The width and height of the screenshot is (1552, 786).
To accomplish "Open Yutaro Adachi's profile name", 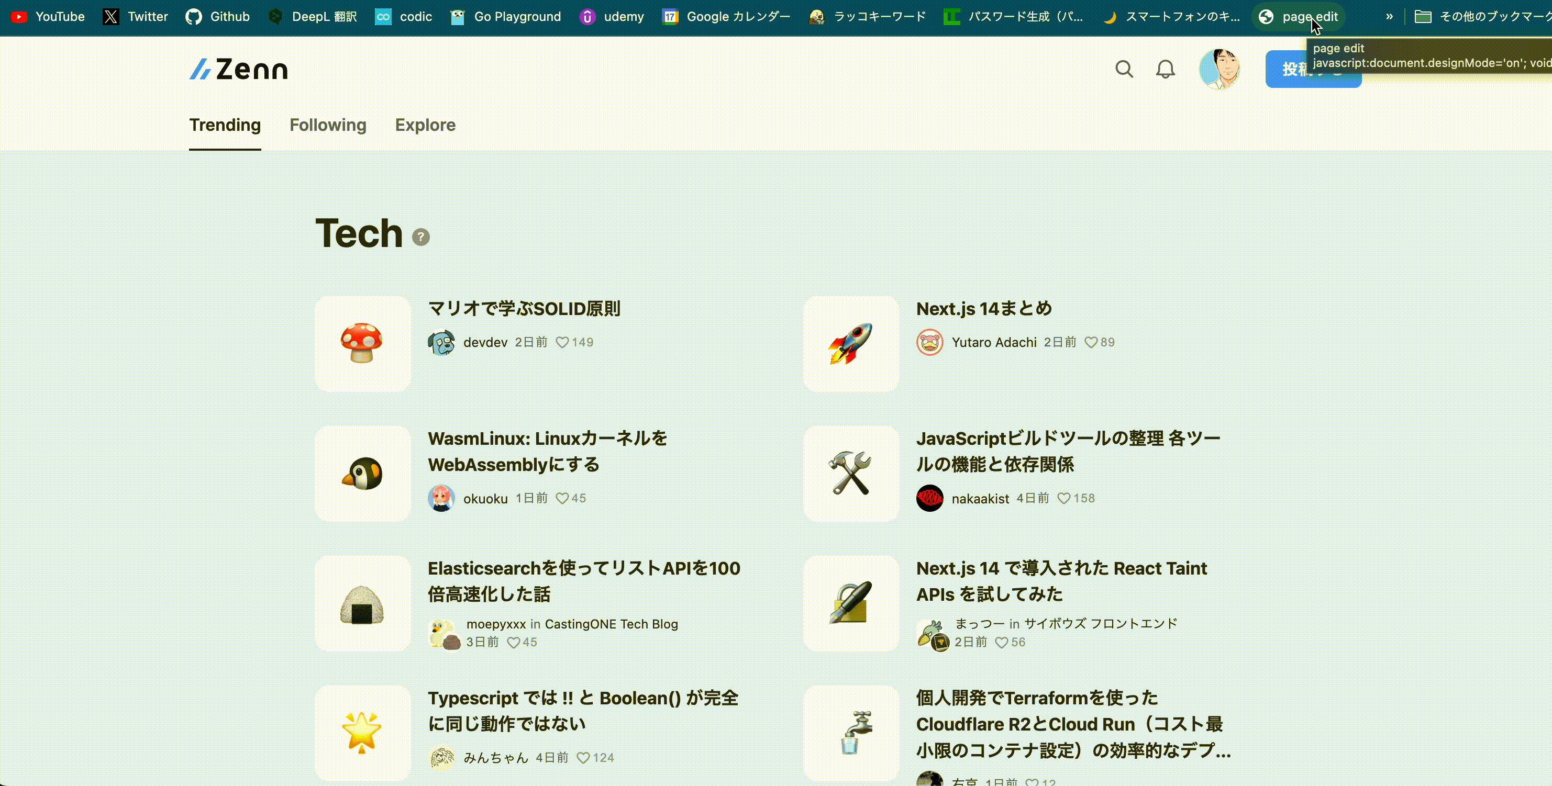I will coord(994,342).
